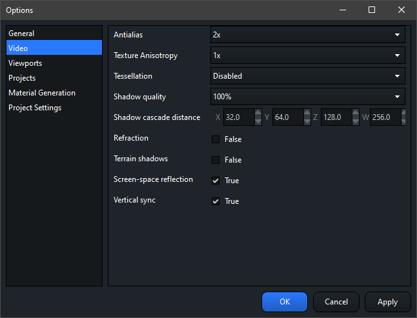This screenshot has height=318, width=417.
Task: Disable Screen-space reflection checkbox
Action: [x=216, y=181]
